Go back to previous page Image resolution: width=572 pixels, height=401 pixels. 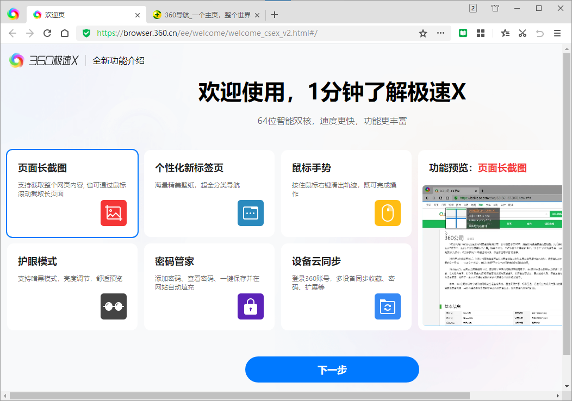[x=13, y=33]
